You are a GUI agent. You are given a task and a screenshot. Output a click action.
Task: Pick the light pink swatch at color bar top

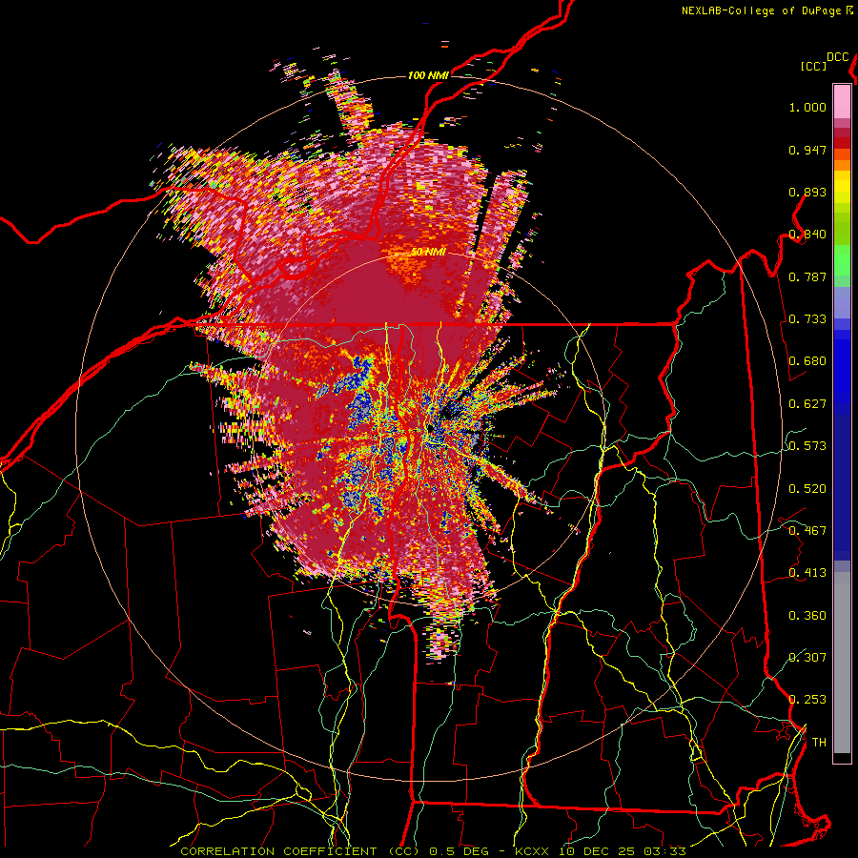click(842, 101)
